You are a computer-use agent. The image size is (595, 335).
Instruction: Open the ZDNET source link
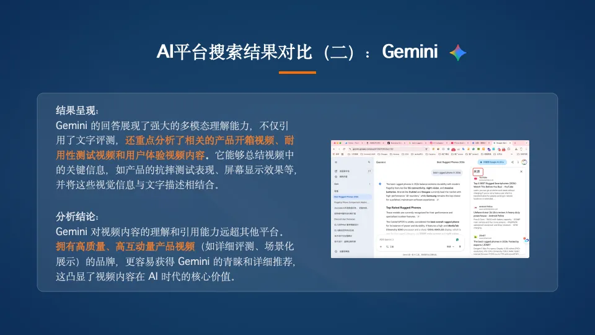tap(496, 243)
